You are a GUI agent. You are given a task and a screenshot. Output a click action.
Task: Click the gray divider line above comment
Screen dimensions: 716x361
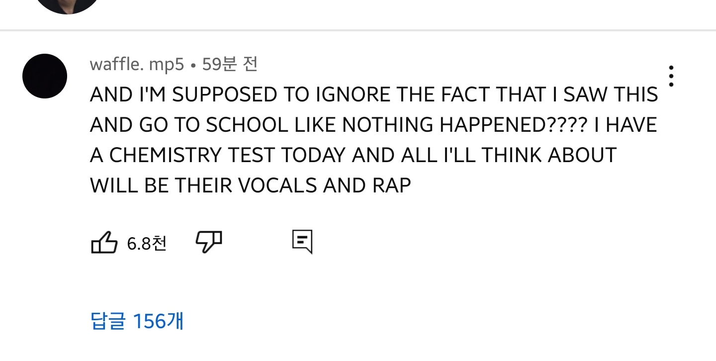[x=358, y=30]
